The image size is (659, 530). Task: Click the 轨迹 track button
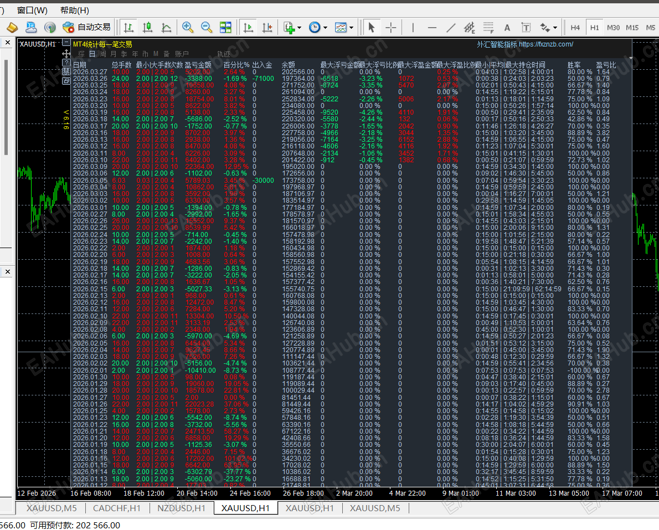tap(224, 54)
